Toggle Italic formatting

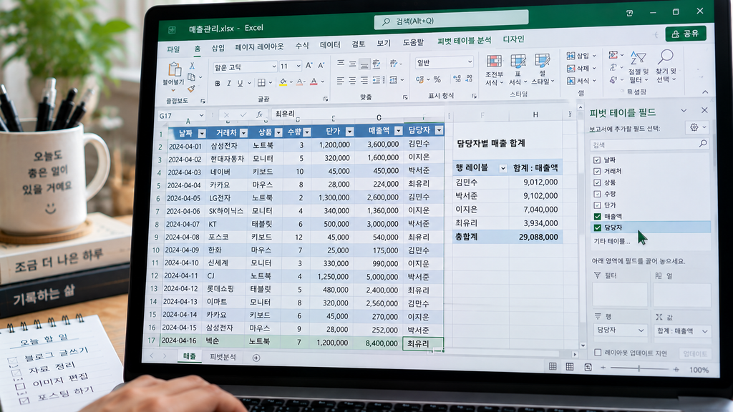[228, 84]
